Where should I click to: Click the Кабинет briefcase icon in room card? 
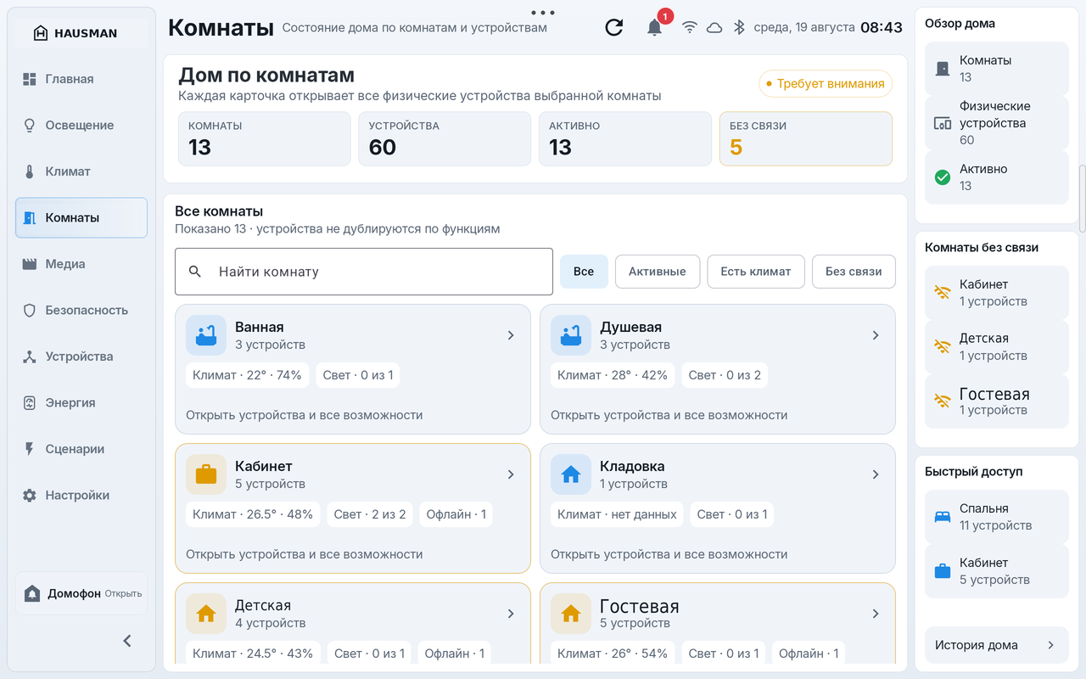tap(206, 474)
